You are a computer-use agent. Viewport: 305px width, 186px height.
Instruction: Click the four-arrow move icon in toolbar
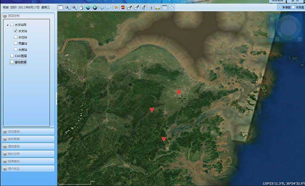coord(172,8)
